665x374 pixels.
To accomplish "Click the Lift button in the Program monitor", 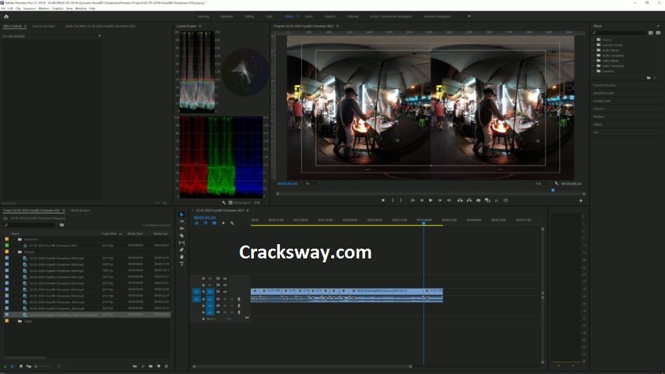I will [x=460, y=200].
